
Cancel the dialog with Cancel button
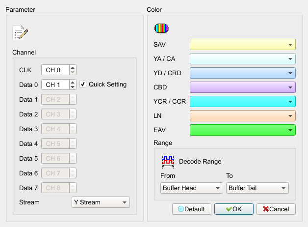276,209
